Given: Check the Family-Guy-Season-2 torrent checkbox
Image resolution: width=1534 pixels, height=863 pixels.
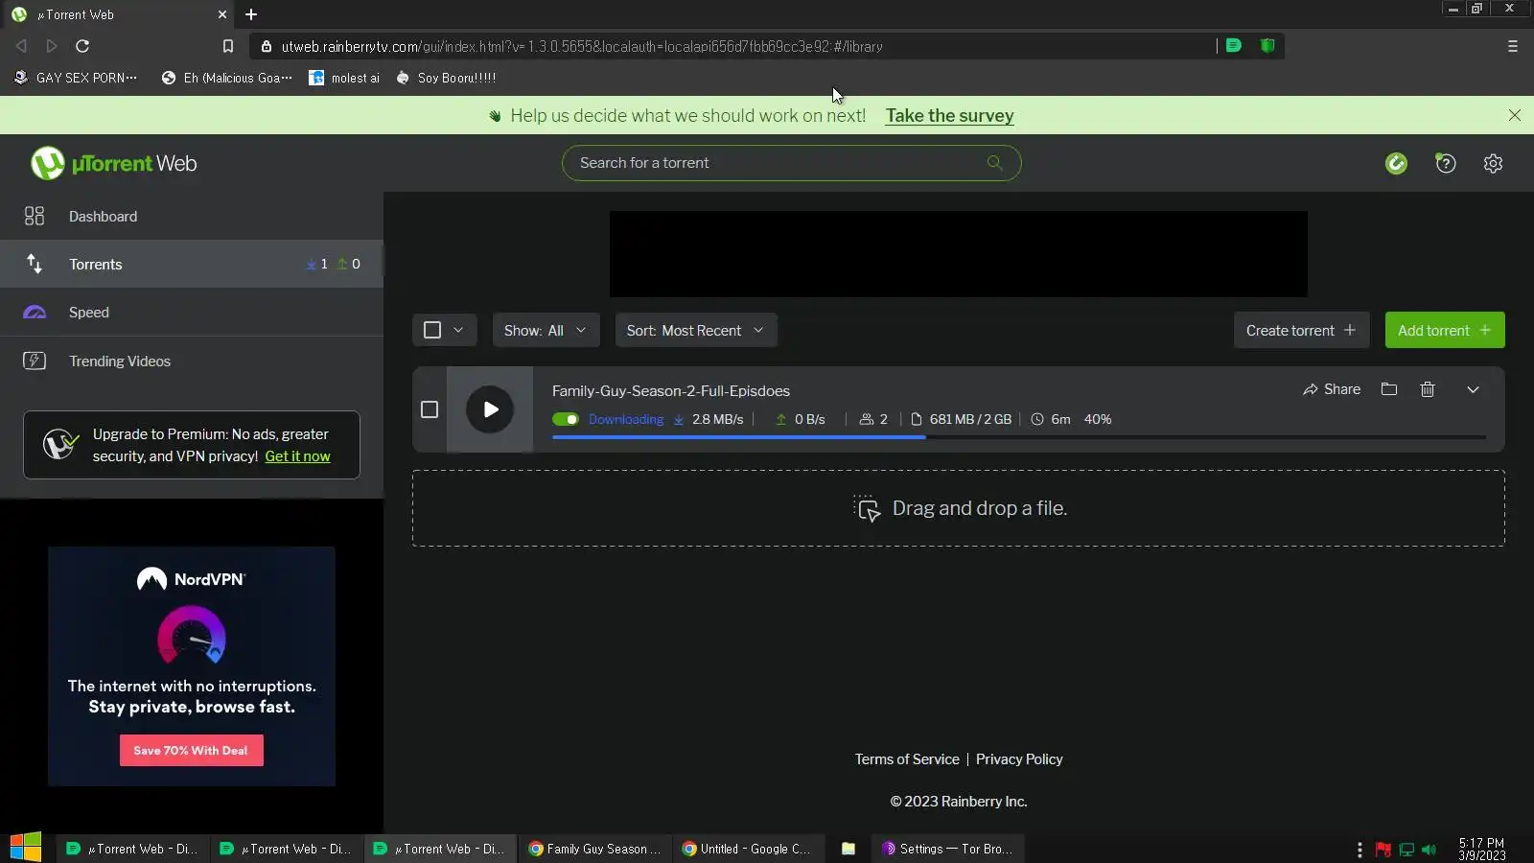Looking at the screenshot, I should coord(430,409).
